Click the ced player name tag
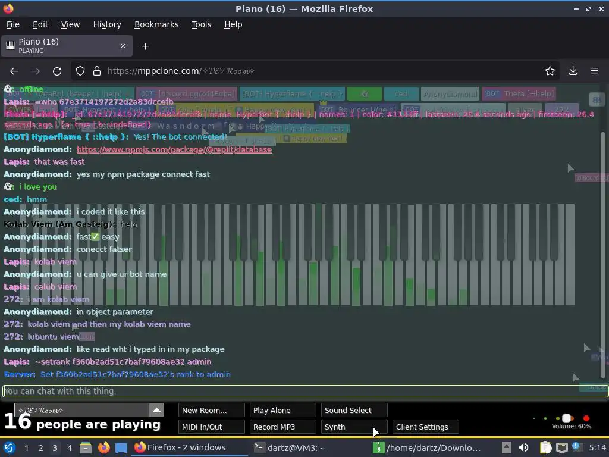The image size is (609, 457). point(401,93)
